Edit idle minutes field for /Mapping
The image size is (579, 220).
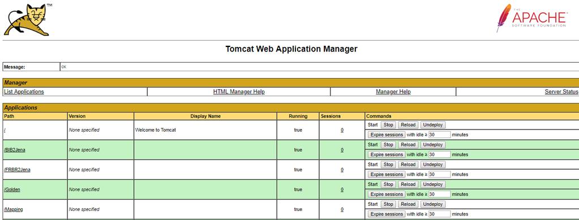tap(439, 214)
